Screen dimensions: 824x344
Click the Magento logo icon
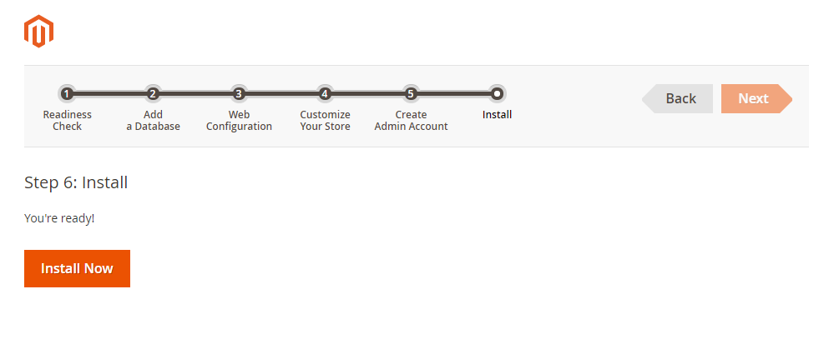pos(38,32)
